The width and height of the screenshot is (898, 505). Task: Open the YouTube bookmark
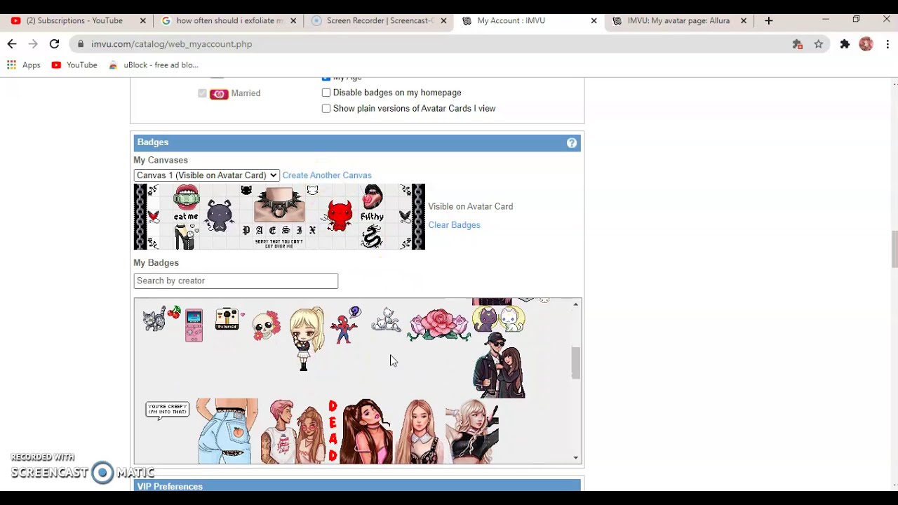point(74,65)
